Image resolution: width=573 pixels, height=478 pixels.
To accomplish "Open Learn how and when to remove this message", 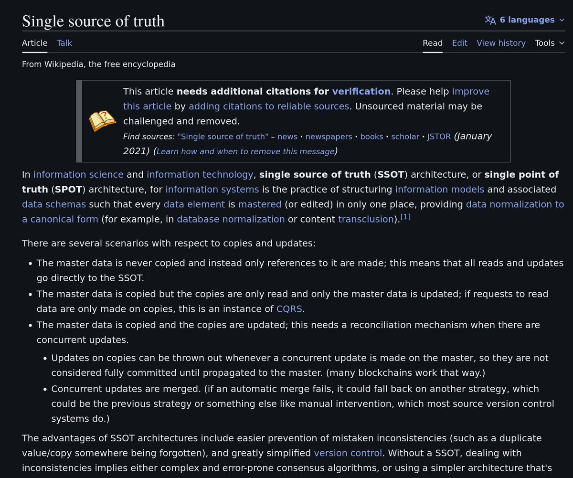I will tap(245, 151).
